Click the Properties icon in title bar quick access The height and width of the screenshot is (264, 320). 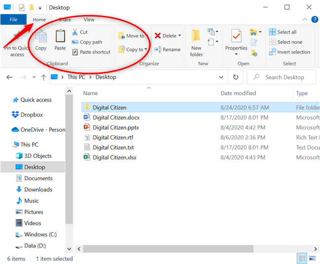coord(22,8)
